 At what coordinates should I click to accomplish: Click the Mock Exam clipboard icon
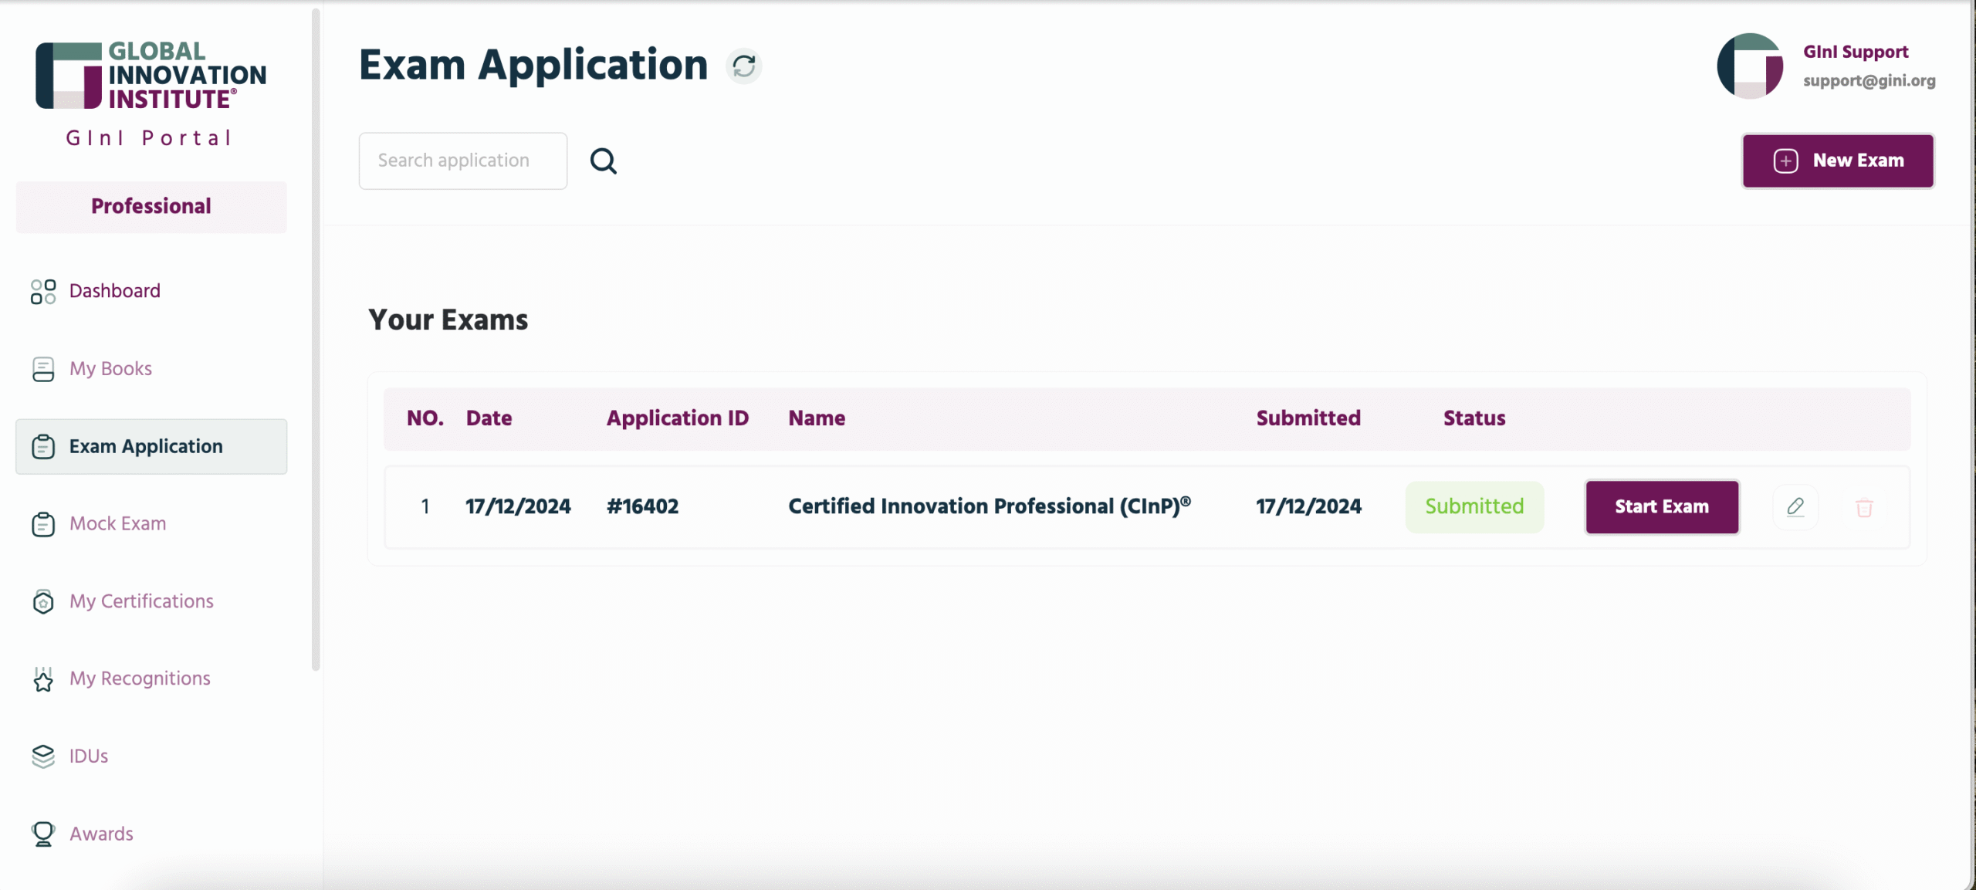click(x=43, y=524)
